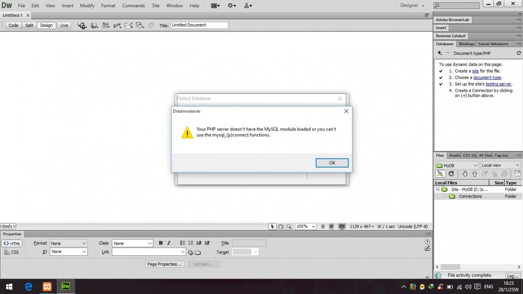
Task: Set desktop size window icon
Action: [342, 227]
